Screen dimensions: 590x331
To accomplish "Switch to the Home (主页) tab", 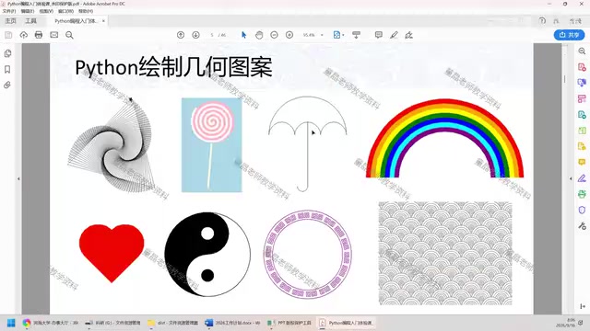I will 10,21.
